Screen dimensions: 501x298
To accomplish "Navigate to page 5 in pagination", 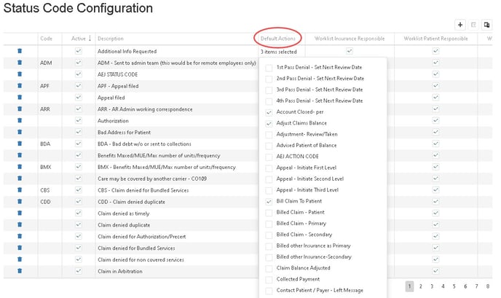I will tap(454, 286).
